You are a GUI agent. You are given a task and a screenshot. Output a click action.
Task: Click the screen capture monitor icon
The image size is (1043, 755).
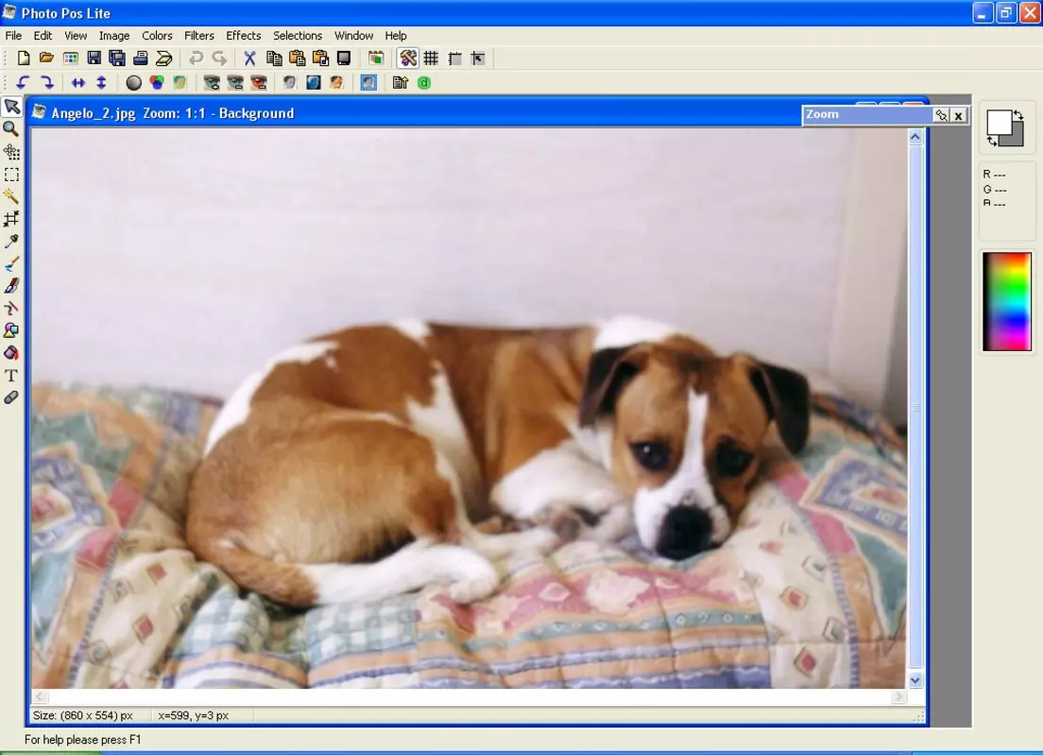pyautogui.click(x=344, y=59)
